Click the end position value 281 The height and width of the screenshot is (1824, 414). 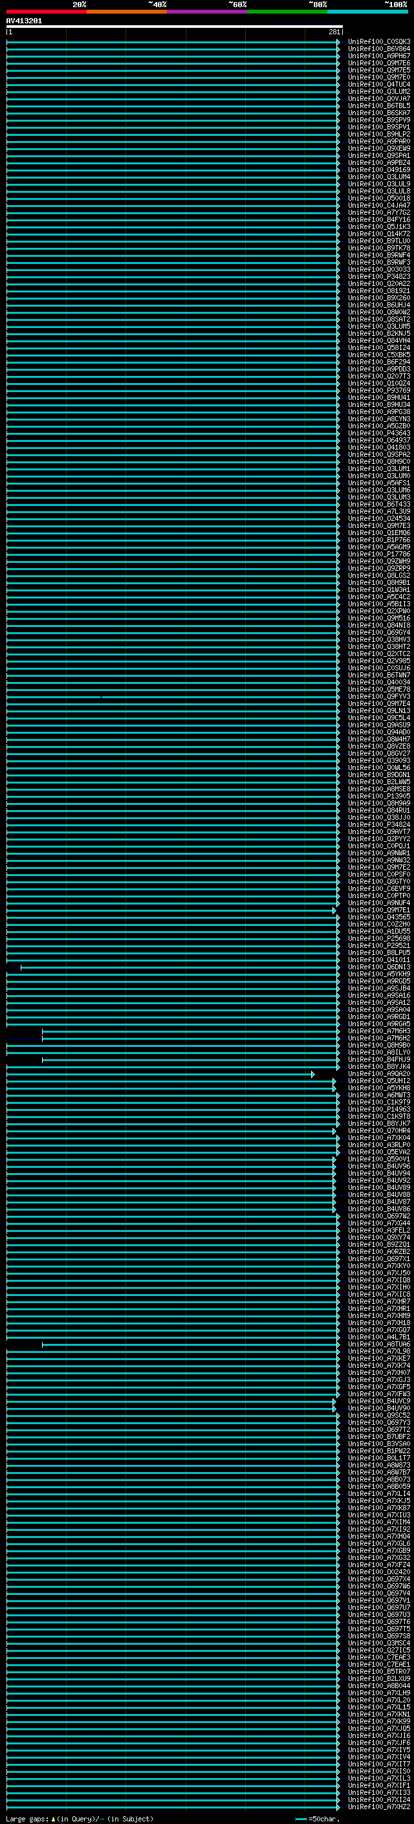[x=334, y=32]
